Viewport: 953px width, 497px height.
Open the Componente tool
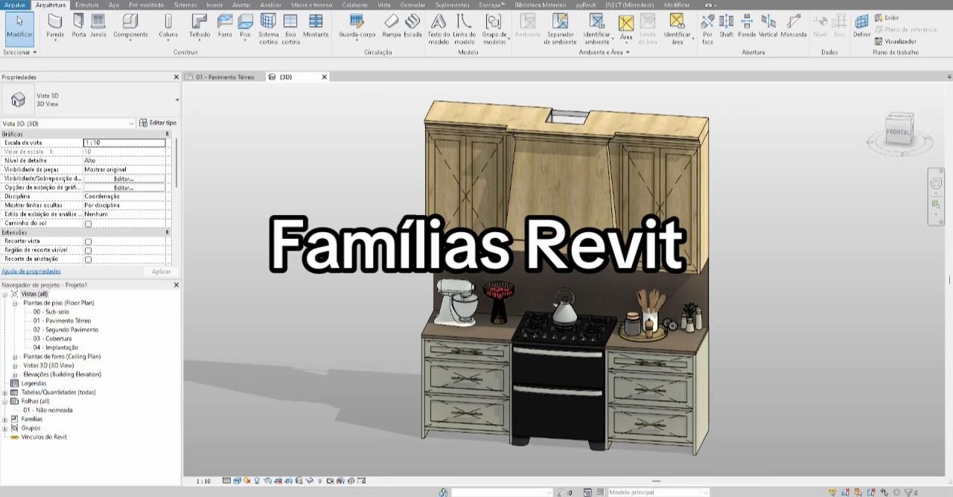click(130, 25)
